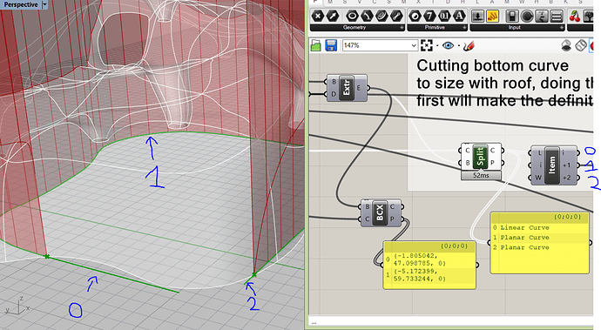Expand the Primitive panel plus button
The image size is (601, 330).
tap(464, 28)
